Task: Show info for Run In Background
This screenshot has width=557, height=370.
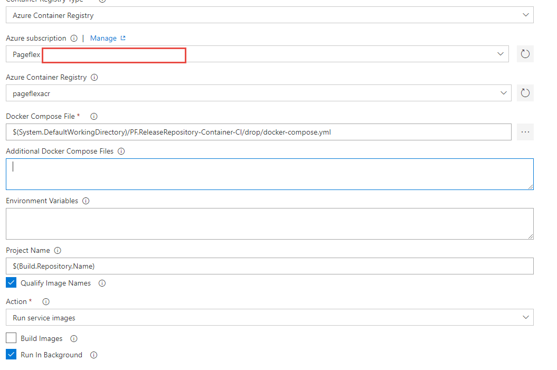Action: pos(93,355)
